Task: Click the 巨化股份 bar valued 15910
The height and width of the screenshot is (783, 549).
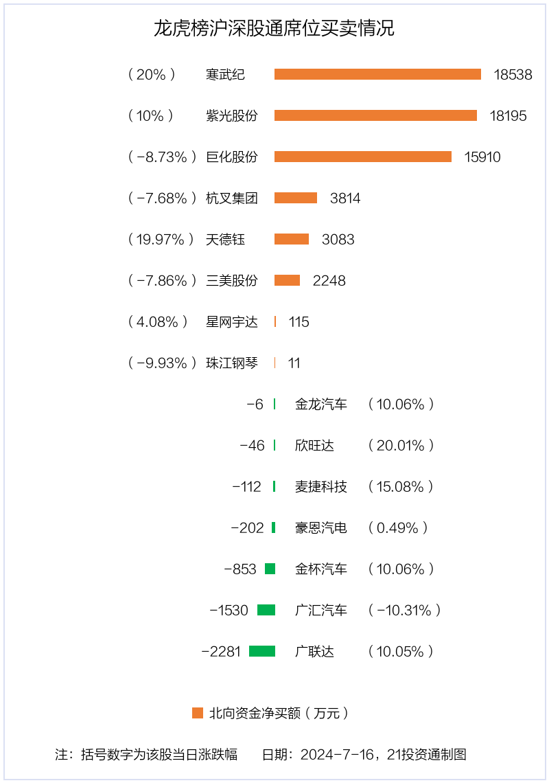Action: pyautogui.click(x=363, y=157)
